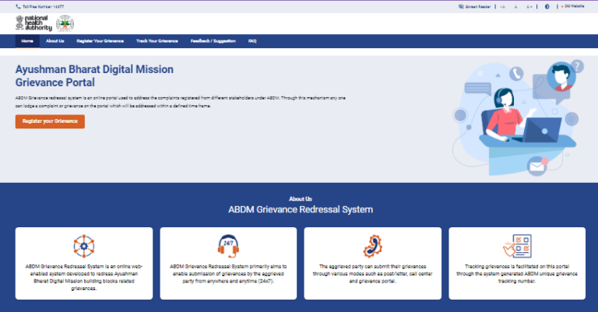Click the 24/7 headset icon
The height and width of the screenshot is (312, 598).
pos(228,246)
